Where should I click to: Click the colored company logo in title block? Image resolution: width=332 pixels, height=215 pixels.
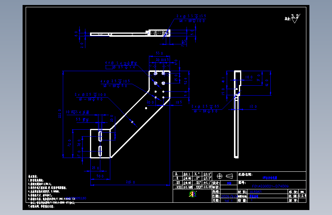coord(193,194)
